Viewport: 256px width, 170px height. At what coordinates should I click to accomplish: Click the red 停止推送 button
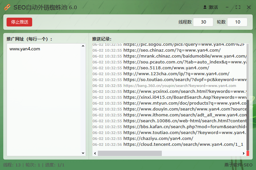tap(19, 22)
